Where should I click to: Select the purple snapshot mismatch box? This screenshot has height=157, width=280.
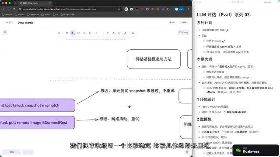click(37, 105)
